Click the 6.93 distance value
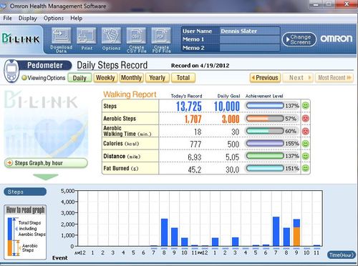This screenshot has width=358, height=266. click(195, 157)
